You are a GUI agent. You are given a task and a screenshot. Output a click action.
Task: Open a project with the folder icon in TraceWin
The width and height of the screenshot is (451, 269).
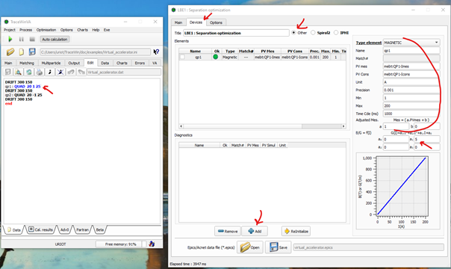point(10,52)
